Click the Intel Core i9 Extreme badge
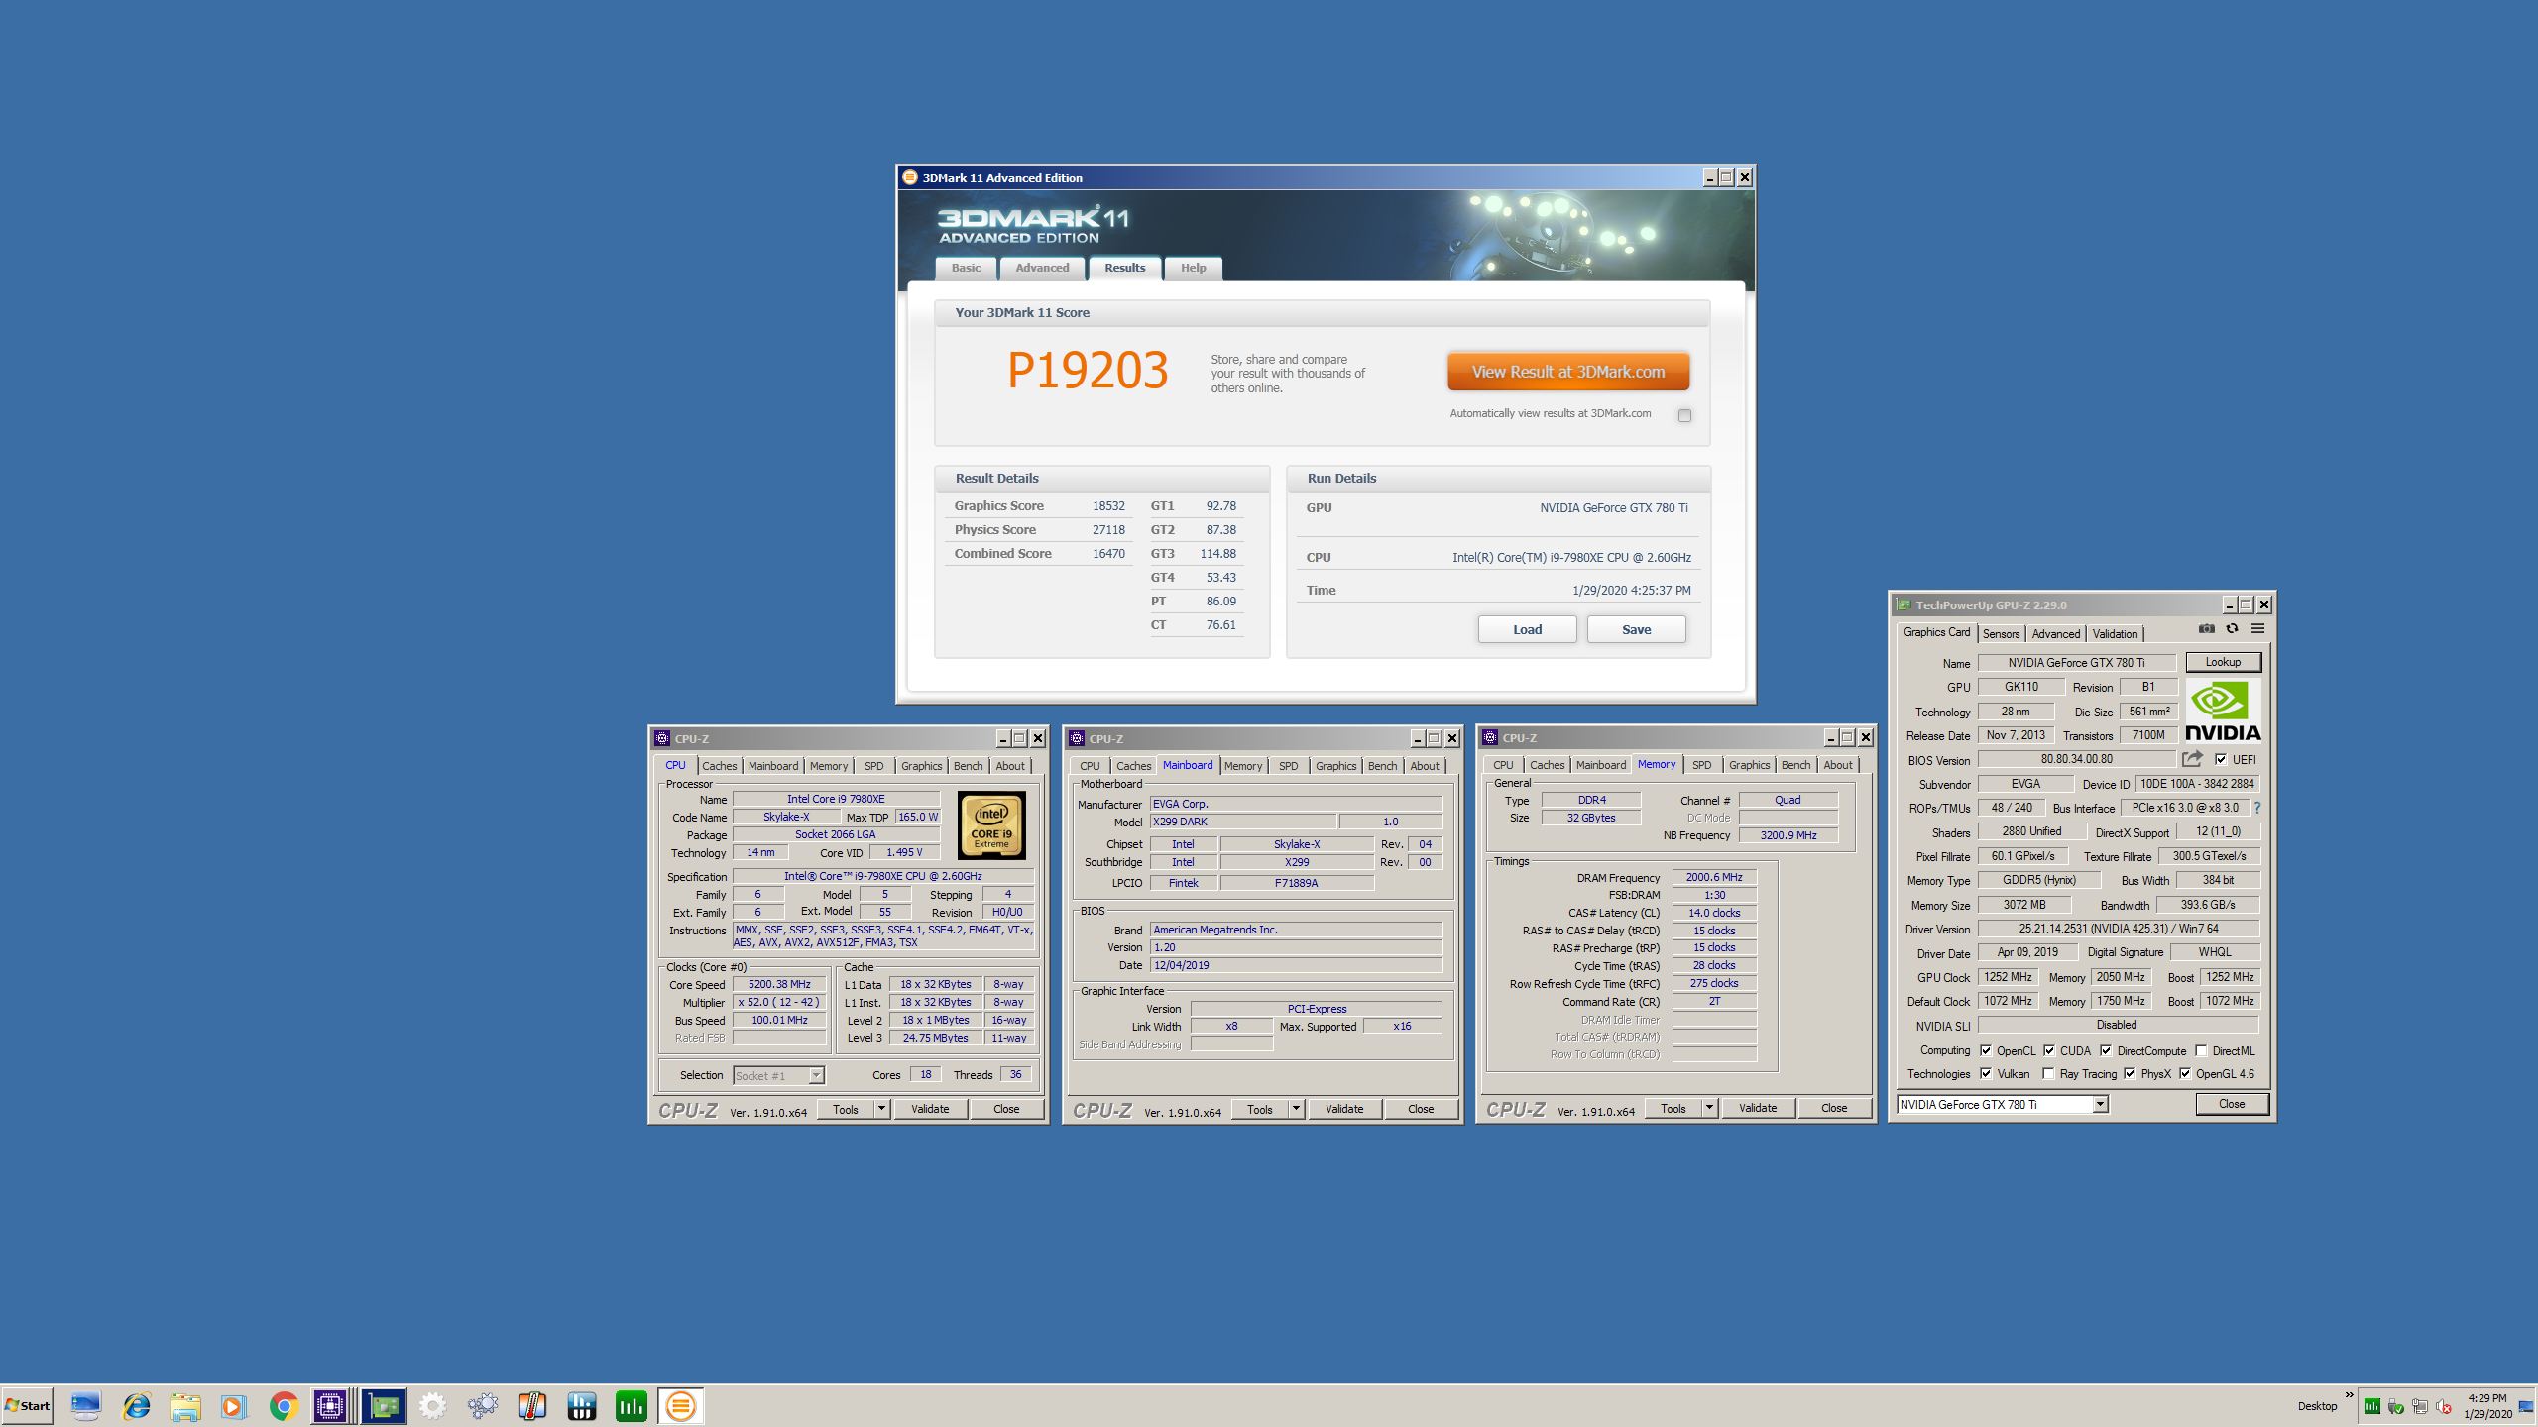 (991, 824)
